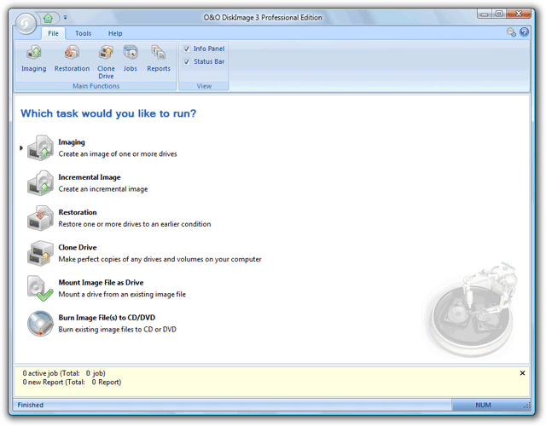Screen dimensions: 546x426
Task: Select the Imaging task heading
Action: pyautogui.click(x=72, y=142)
